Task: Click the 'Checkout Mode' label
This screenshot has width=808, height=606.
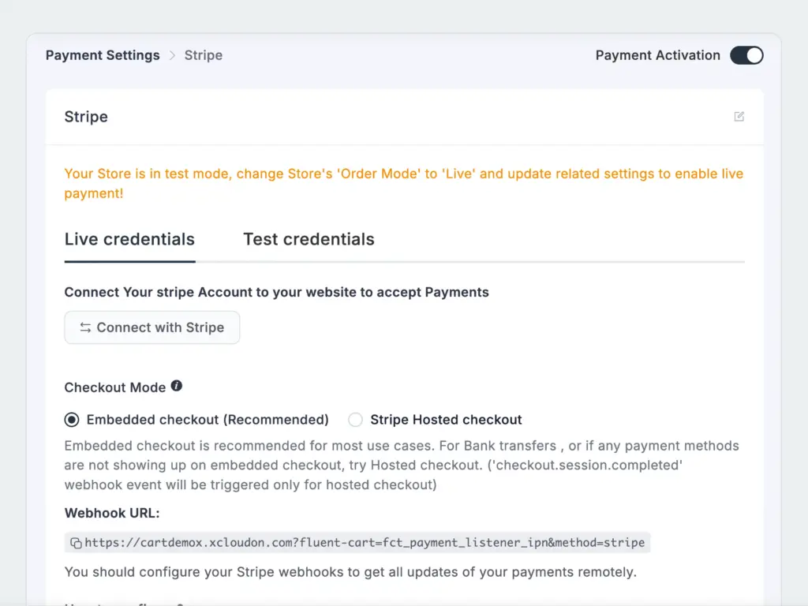Action: (115, 387)
